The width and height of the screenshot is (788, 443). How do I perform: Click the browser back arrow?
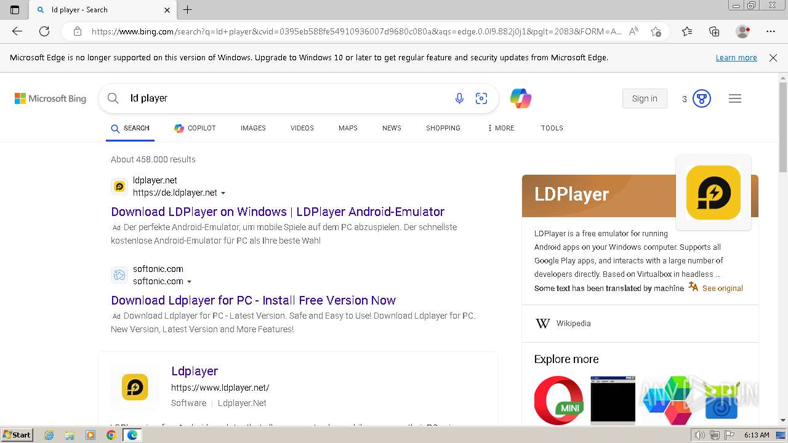point(17,31)
